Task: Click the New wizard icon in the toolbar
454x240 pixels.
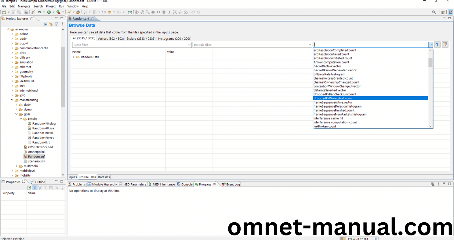Action: point(4,12)
